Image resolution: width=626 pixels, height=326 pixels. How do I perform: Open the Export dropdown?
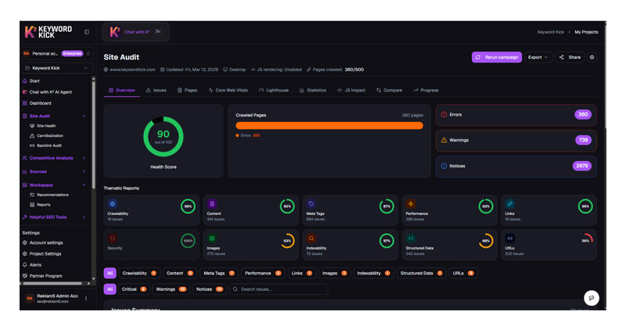[538, 57]
